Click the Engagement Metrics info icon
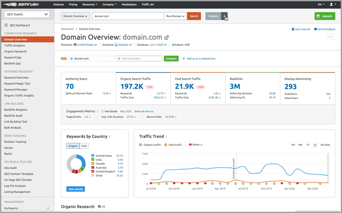The height and width of the screenshot is (213, 342). point(97,111)
